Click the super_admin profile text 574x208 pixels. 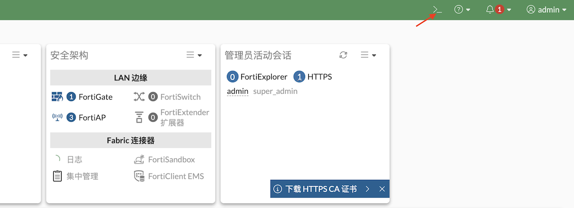click(275, 91)
